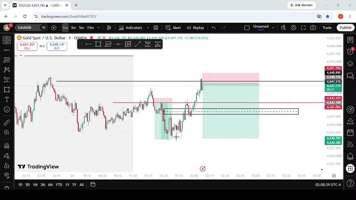Expand favorite indicators dropdown arrow

(148, 27)
